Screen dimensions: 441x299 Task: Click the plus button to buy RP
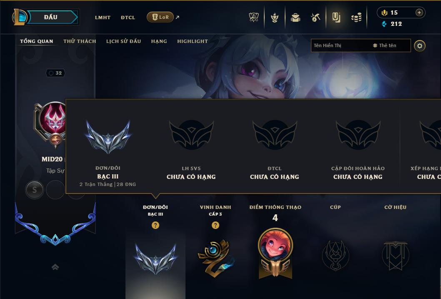[x=419, y=13]
